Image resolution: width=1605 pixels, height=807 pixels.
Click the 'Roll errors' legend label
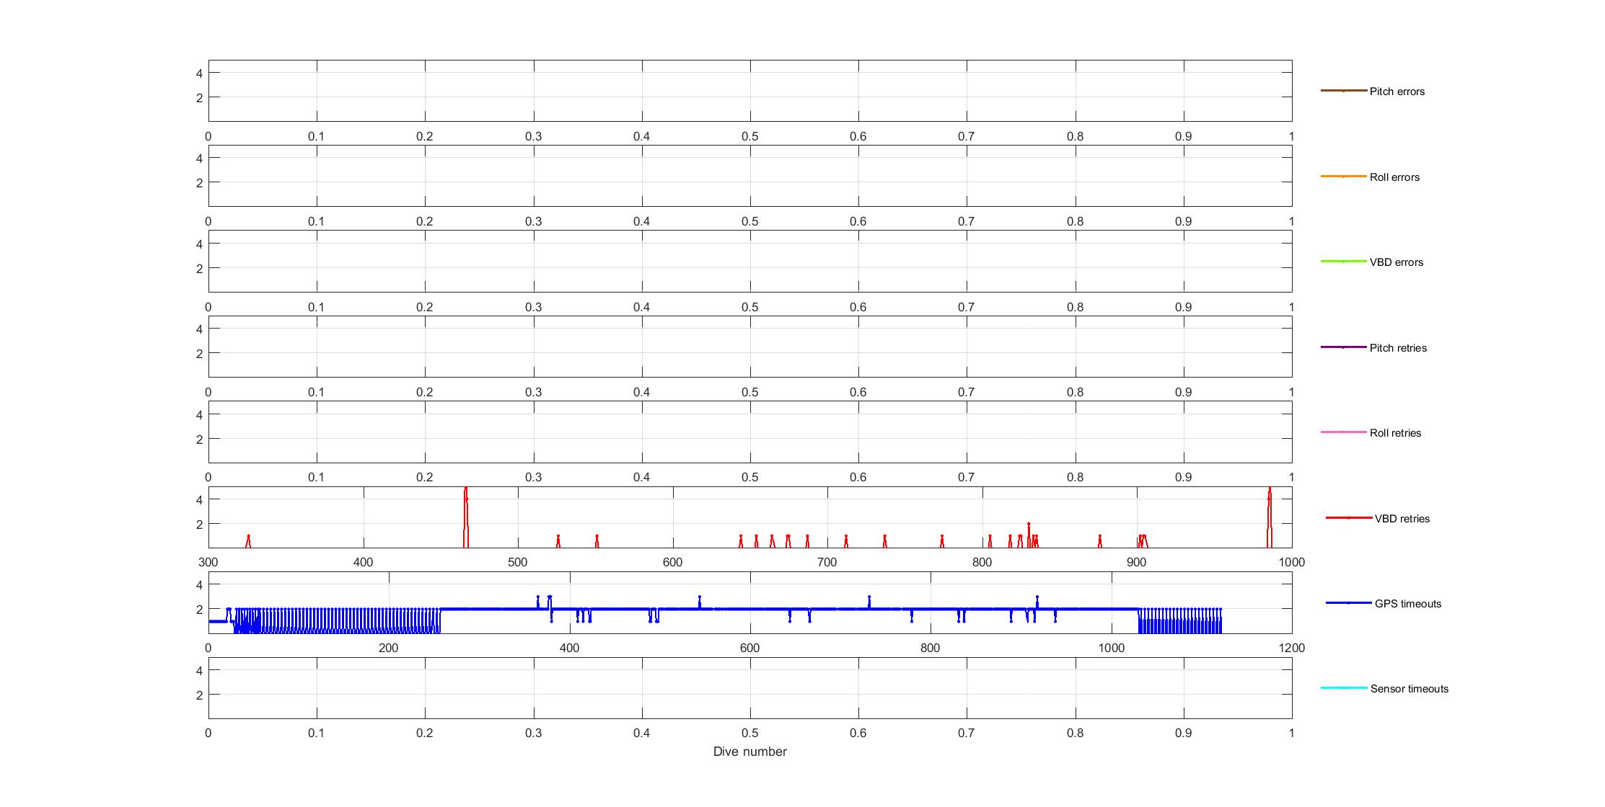click(1394, 177)
